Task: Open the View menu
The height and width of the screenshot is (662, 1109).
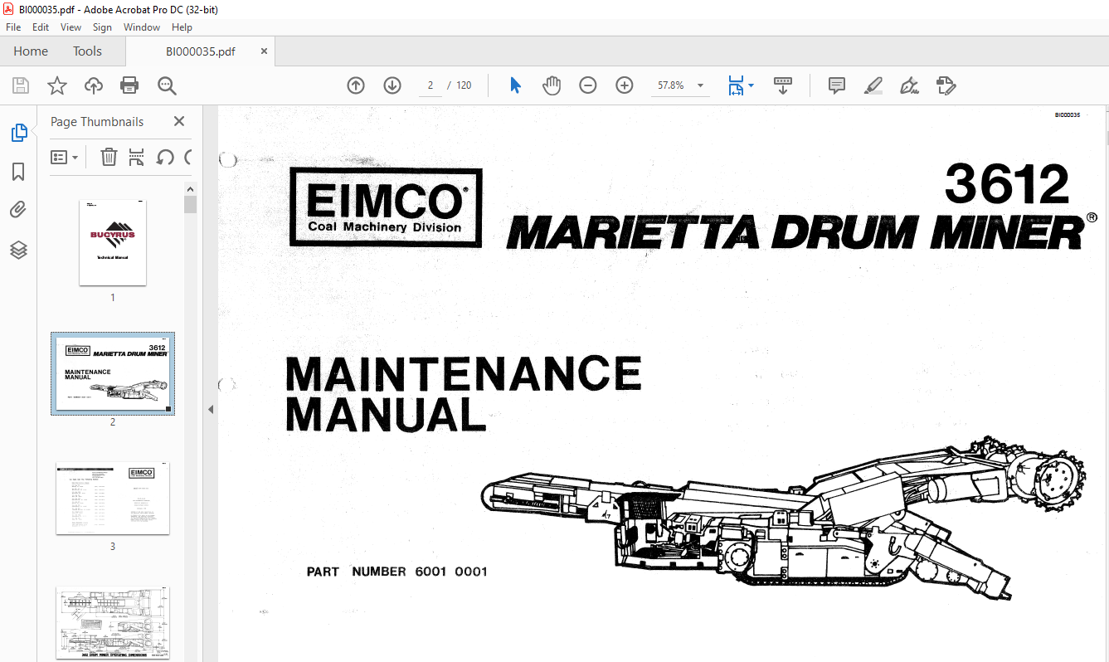Action: tap(71, 27)
